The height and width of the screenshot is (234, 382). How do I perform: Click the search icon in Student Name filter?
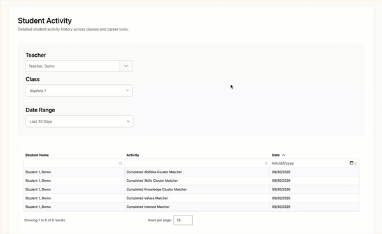[x=120, y=163]
